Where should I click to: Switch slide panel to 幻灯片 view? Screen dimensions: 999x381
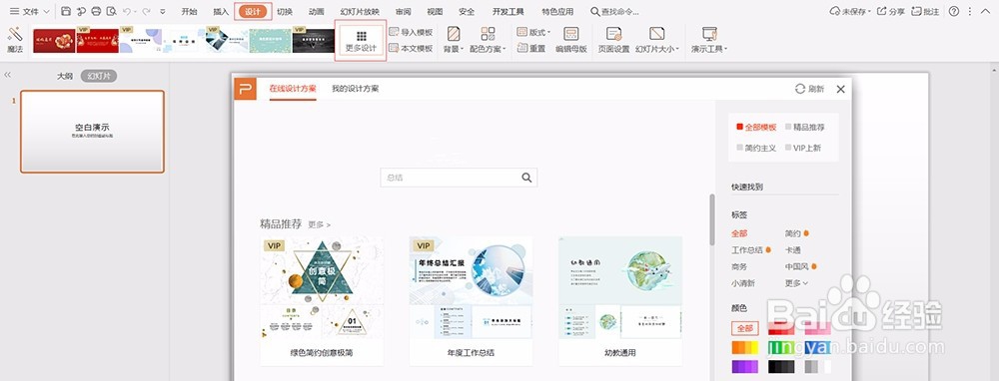point(99,77)
